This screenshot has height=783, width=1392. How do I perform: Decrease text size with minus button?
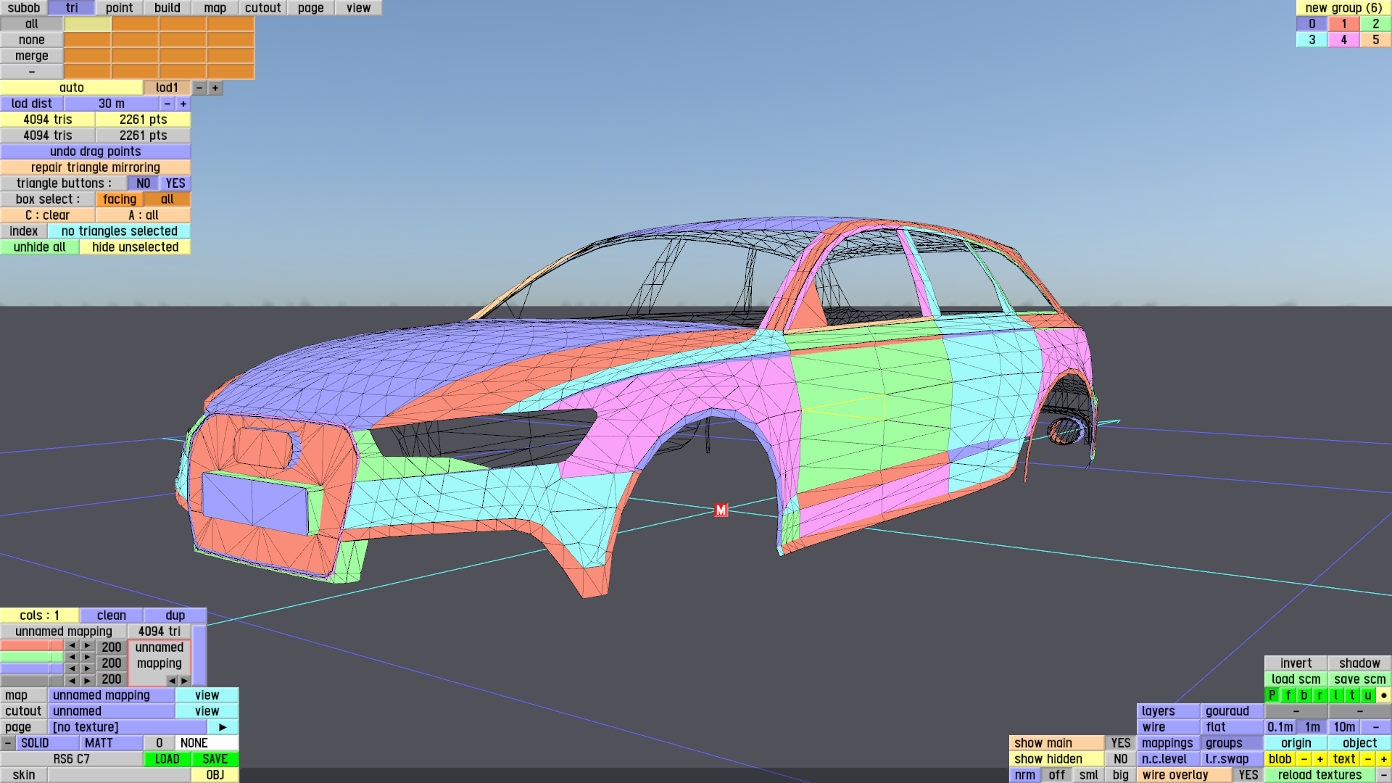(x=1367, y=759)
